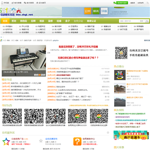Click the magnifier search icon in navigation bar
This screenshot has height=150, width=150.
pos(147,21)
